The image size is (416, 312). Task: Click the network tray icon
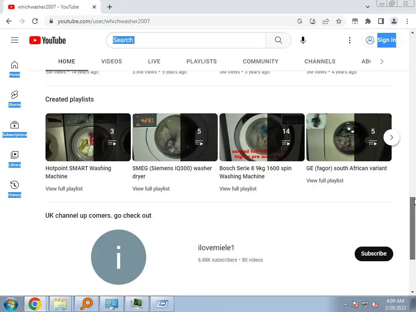[365, 305]
